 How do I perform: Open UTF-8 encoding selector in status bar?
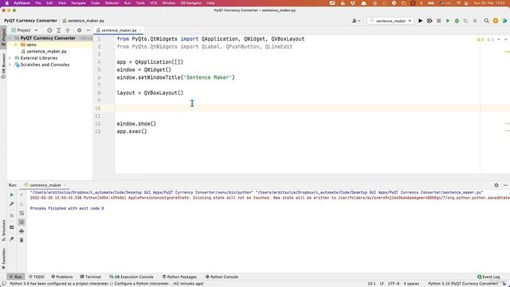click(393, 284)
